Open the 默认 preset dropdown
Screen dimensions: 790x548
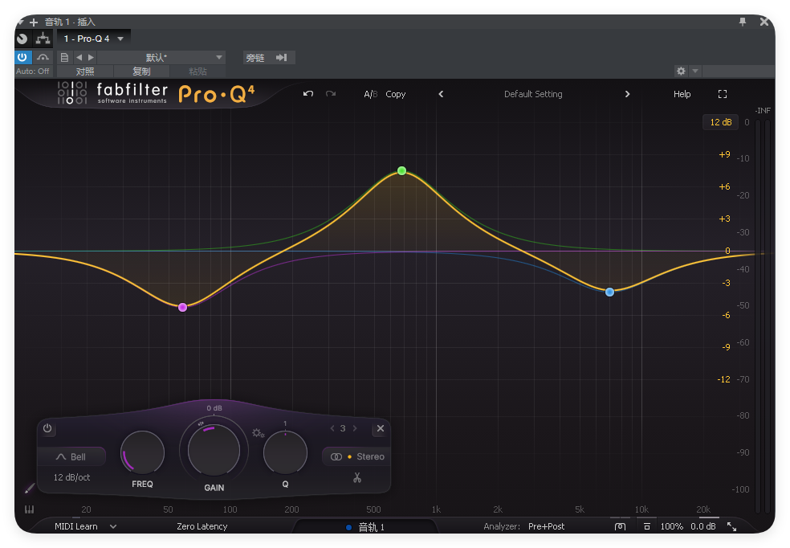pyautogui.click(x=161, y=58)
